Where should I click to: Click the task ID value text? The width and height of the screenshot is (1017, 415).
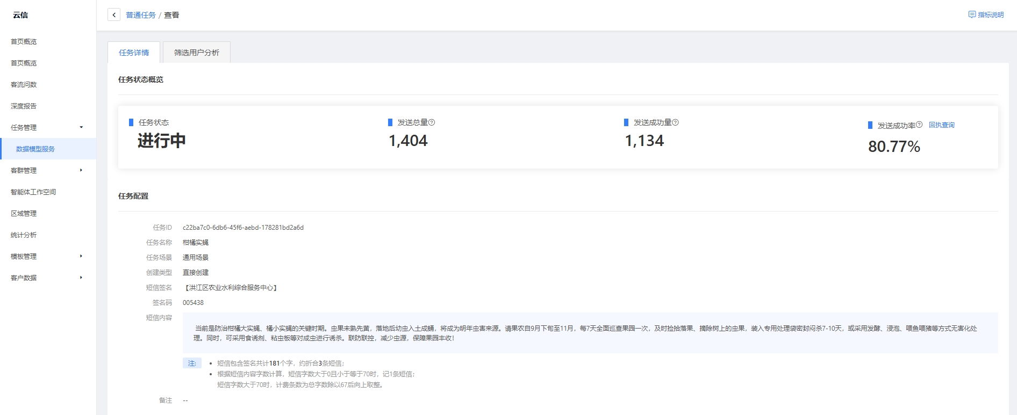[x=243, y=228]
